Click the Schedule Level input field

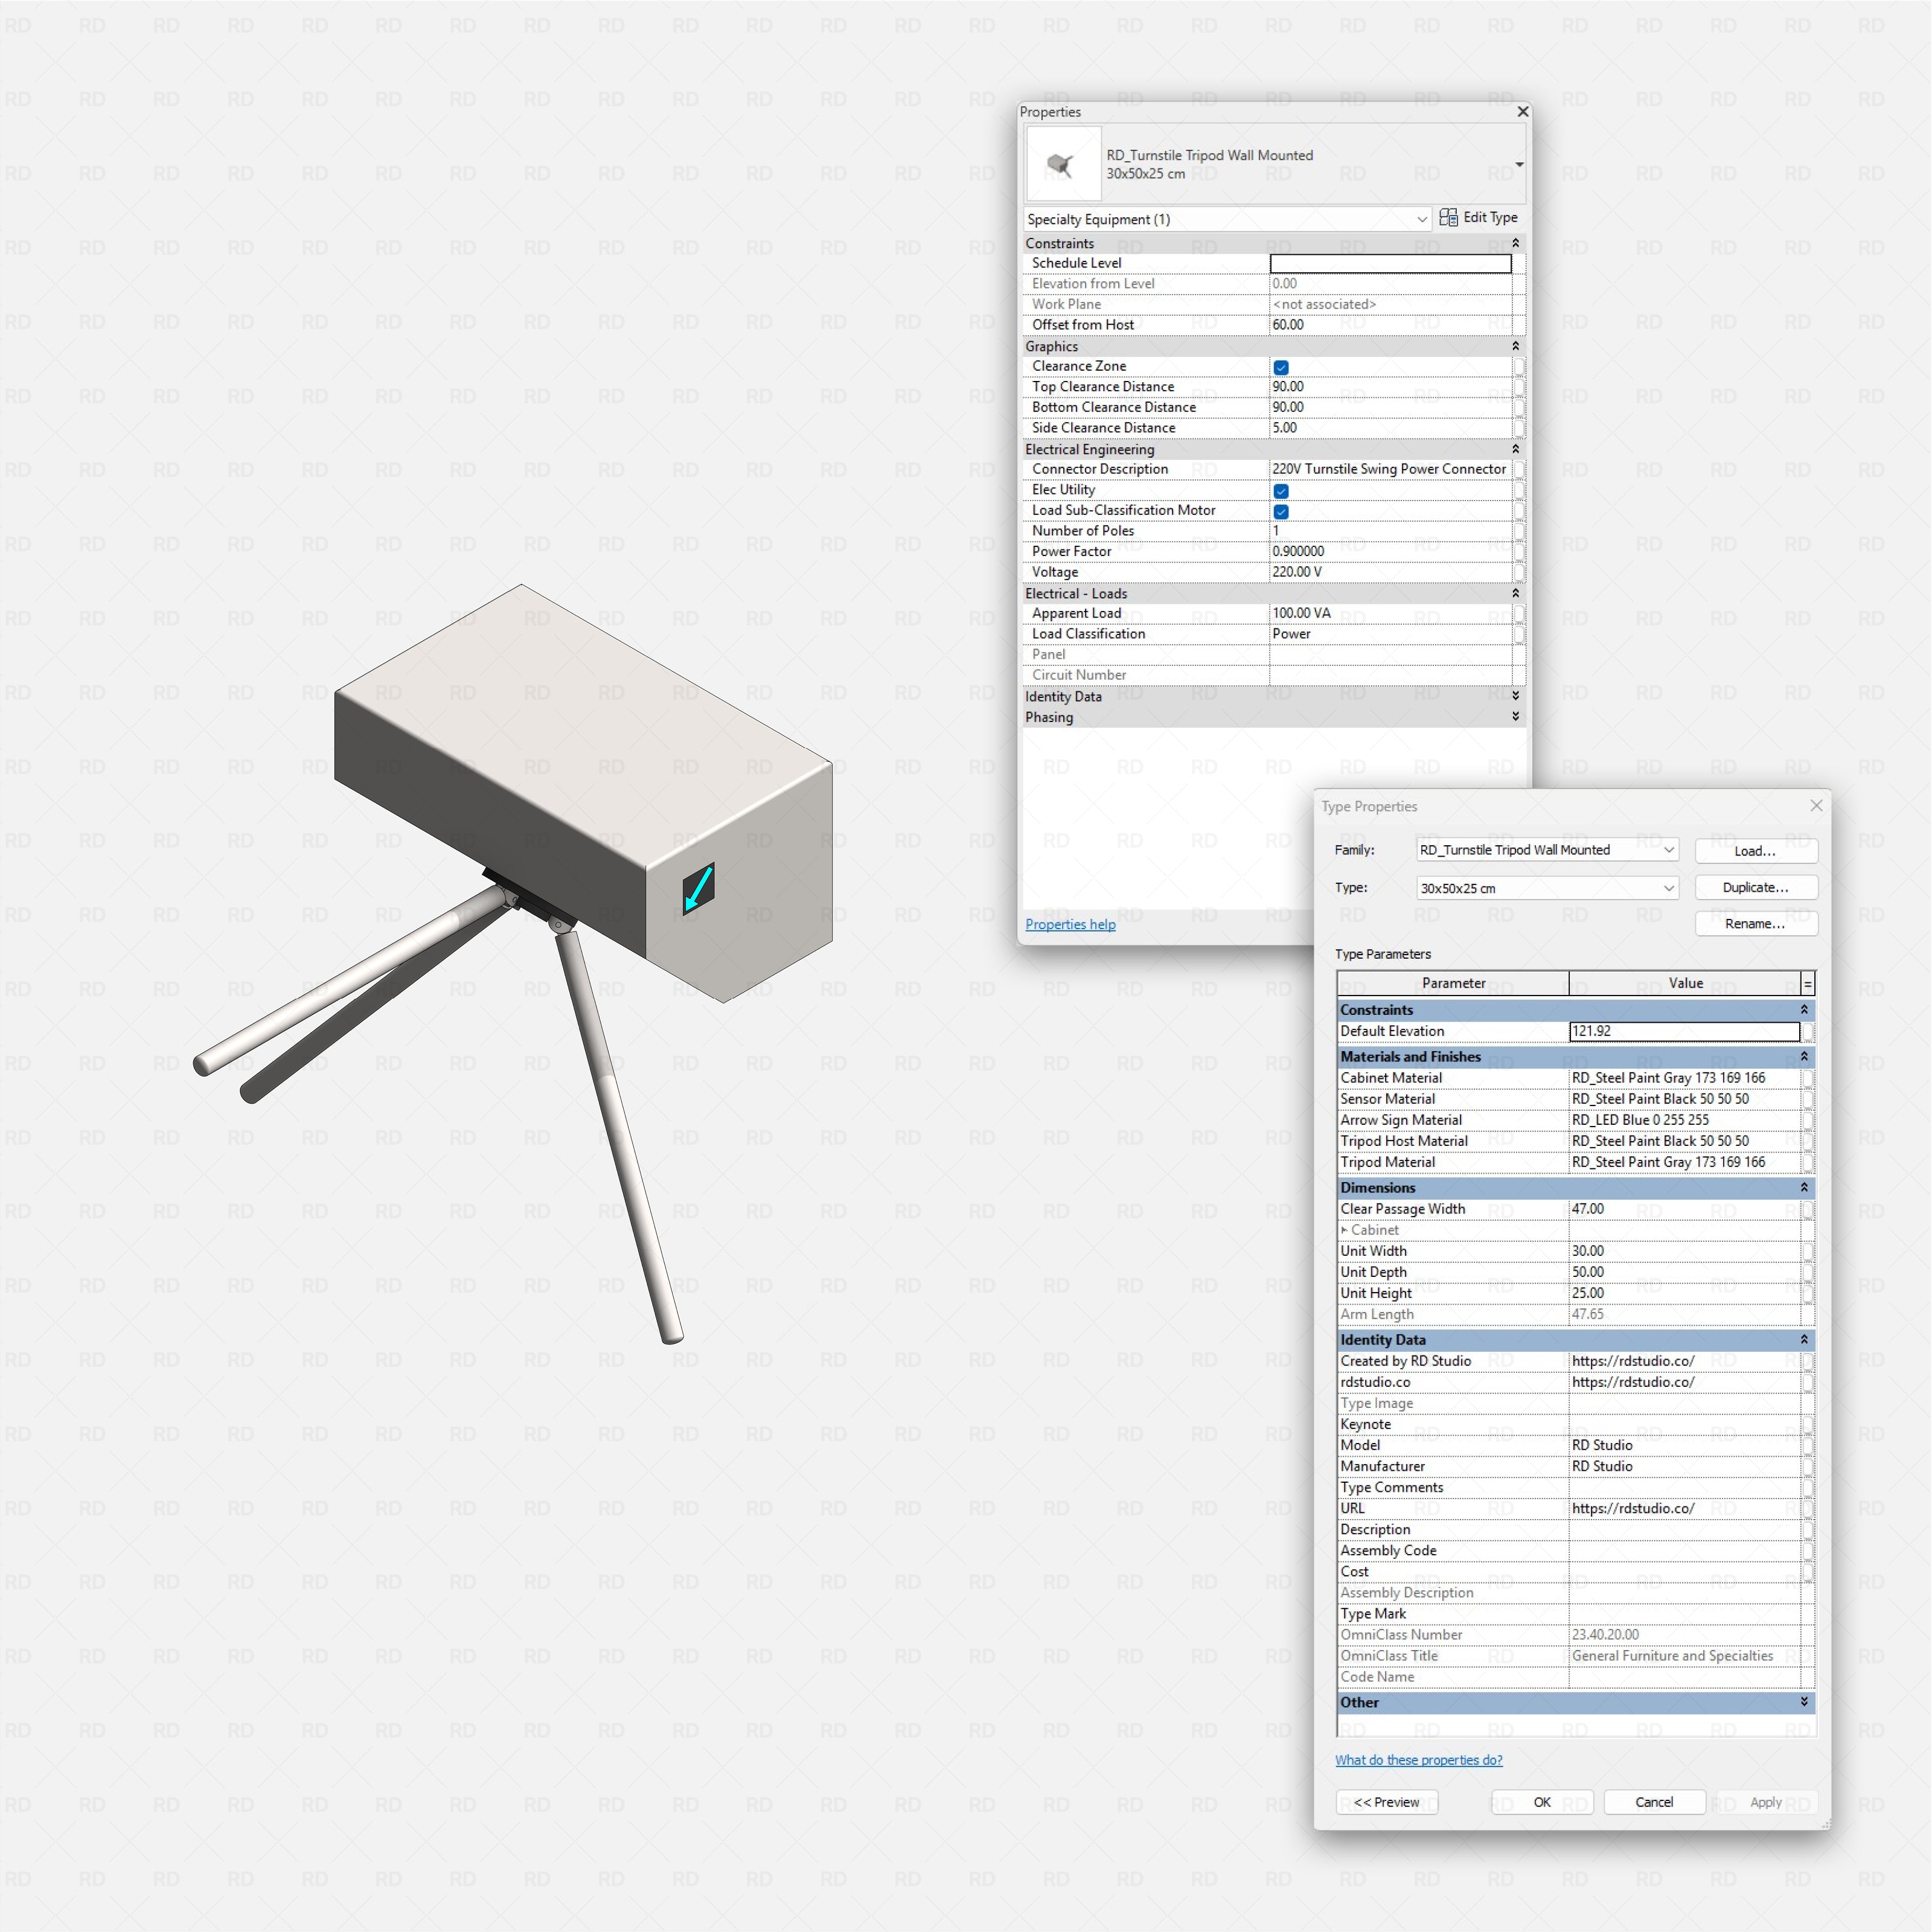click(x=1390, y=263)
